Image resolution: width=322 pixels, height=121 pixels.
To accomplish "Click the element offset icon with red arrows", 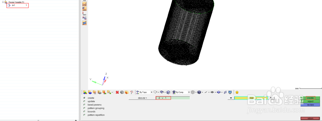I will tap(84, 18).
